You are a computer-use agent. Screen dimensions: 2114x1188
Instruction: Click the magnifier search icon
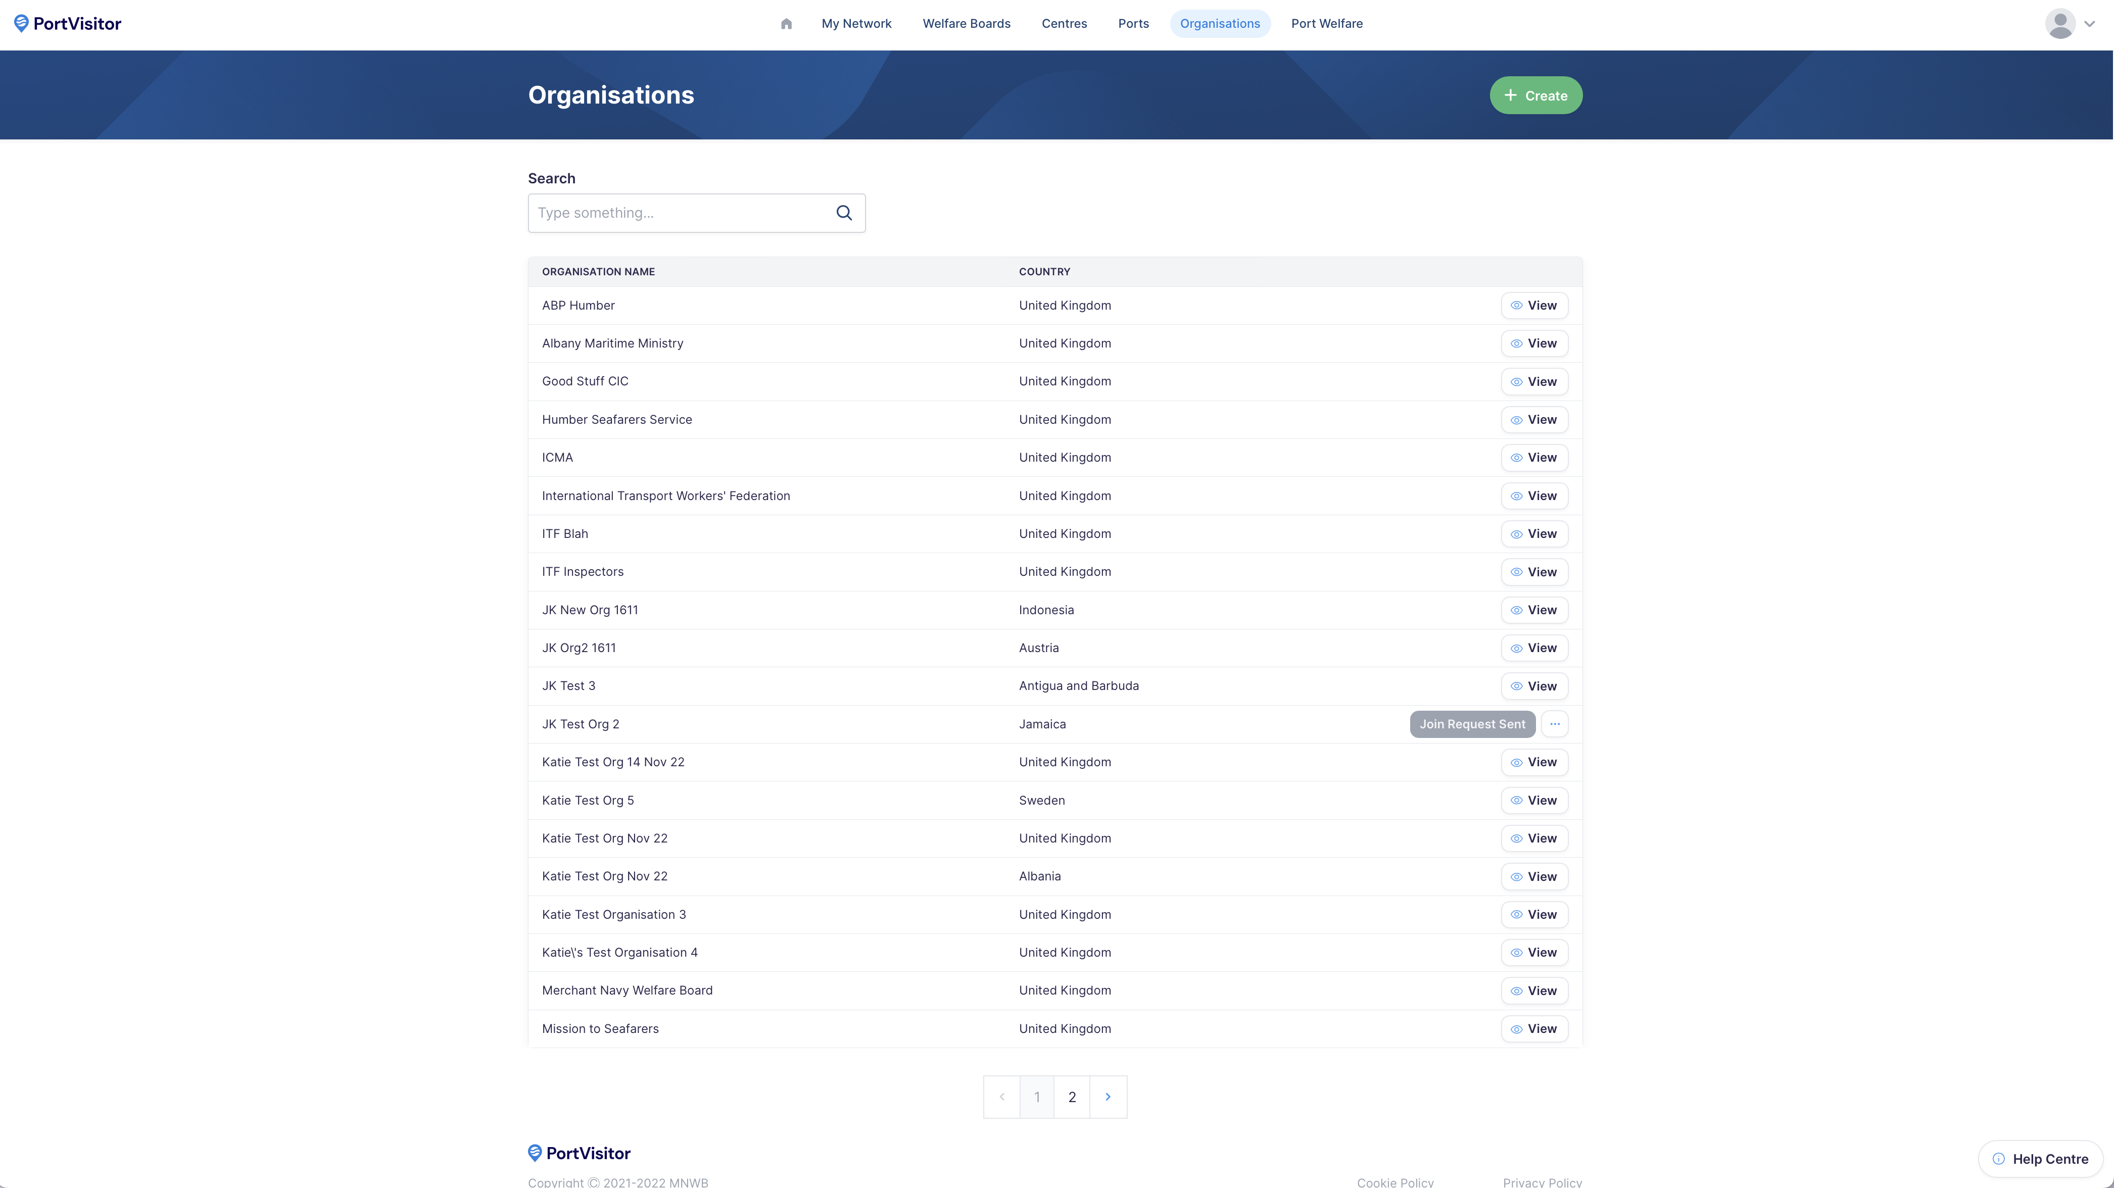[x=844, y=213]
